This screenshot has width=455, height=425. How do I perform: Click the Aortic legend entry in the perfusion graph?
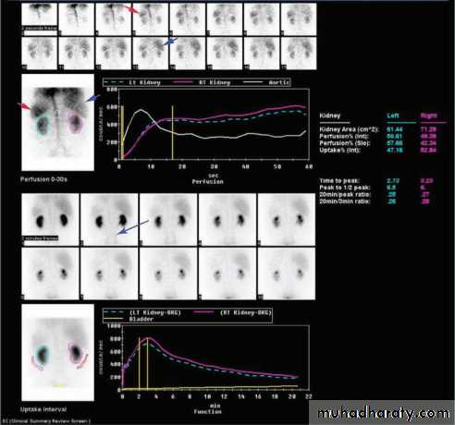(x=266, y=82)
